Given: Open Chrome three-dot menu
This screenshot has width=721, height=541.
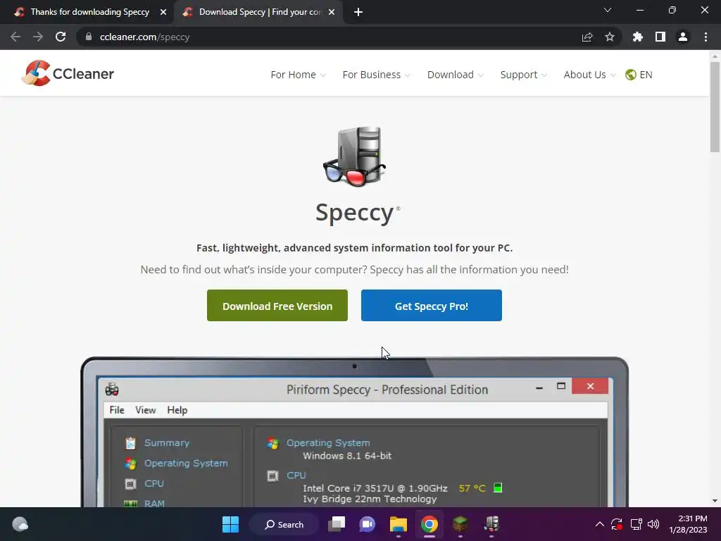Looking at the screenshot, I should tap(706, 37).
